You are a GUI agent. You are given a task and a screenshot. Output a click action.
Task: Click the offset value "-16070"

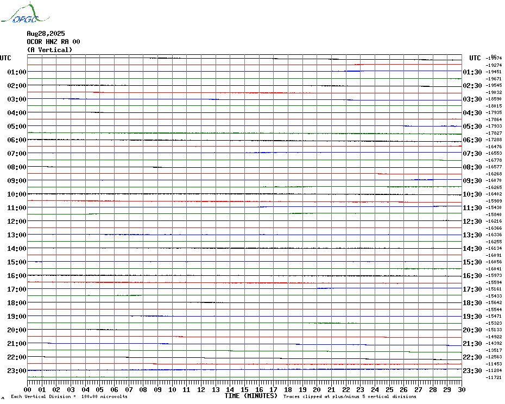click(494, 180)
